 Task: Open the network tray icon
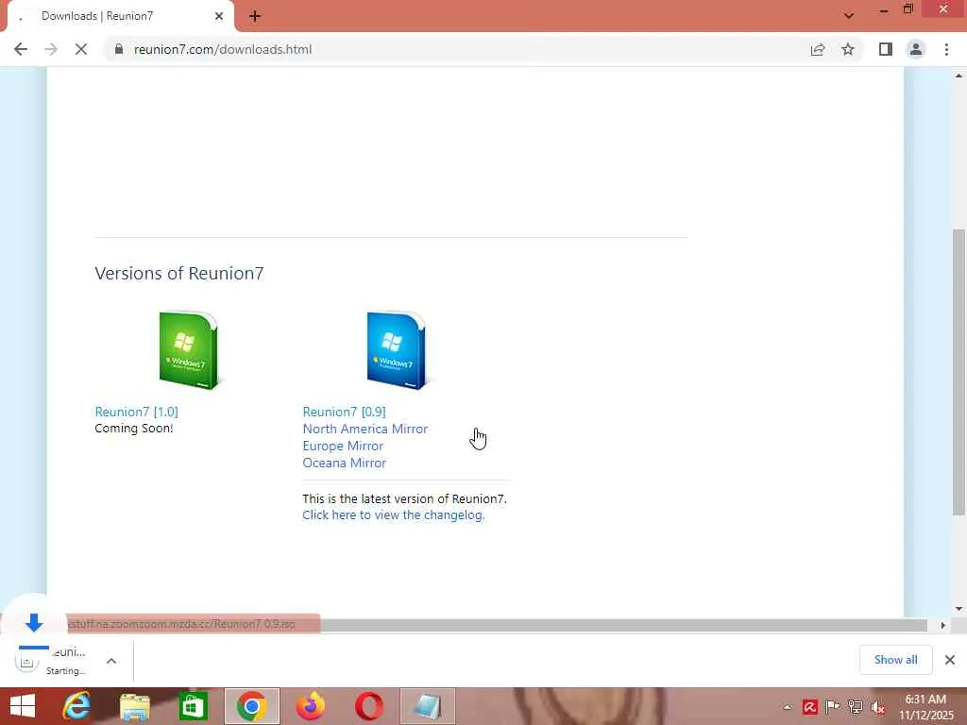(855, 706)
